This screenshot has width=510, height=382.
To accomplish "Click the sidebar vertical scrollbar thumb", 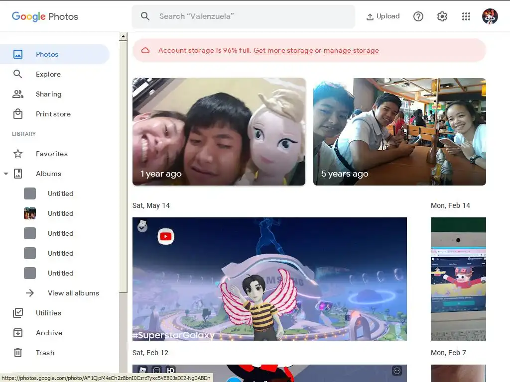I will [123, 166].
